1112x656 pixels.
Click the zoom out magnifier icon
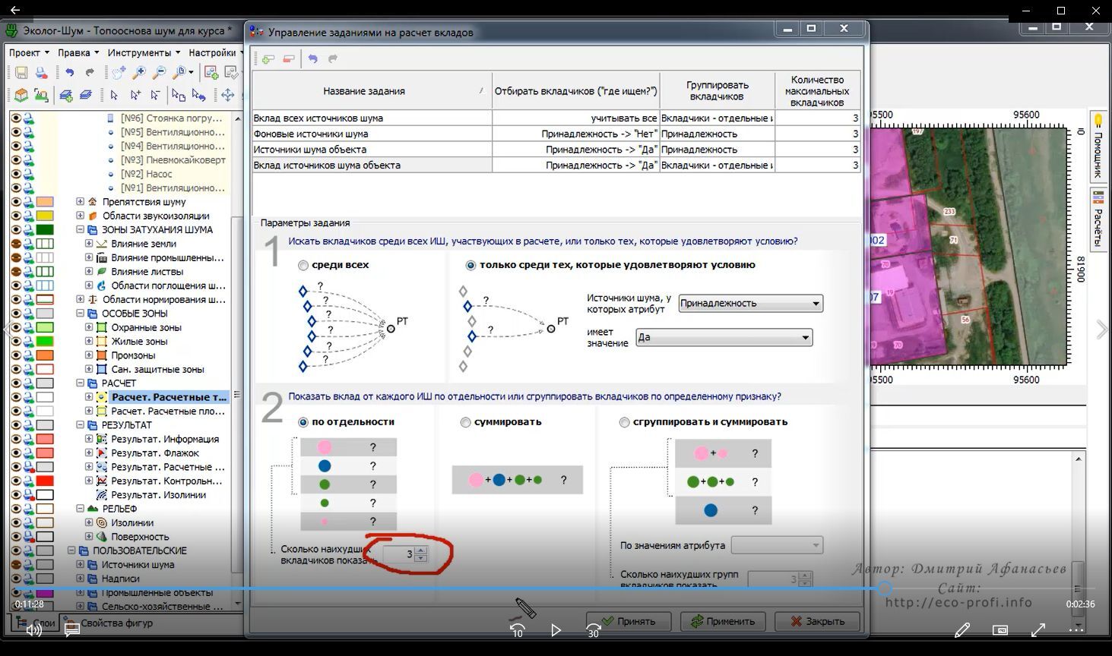pos(159,73)
